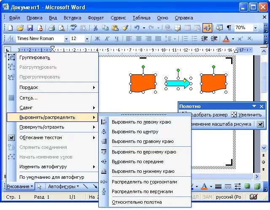
Task: Open the Файл menu
Action: point(14,18)
